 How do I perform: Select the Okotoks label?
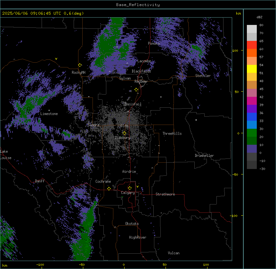coord(132,224)
